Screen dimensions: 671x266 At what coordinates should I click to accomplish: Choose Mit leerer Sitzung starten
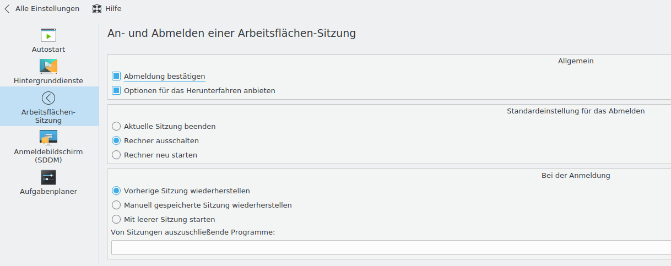116,219
